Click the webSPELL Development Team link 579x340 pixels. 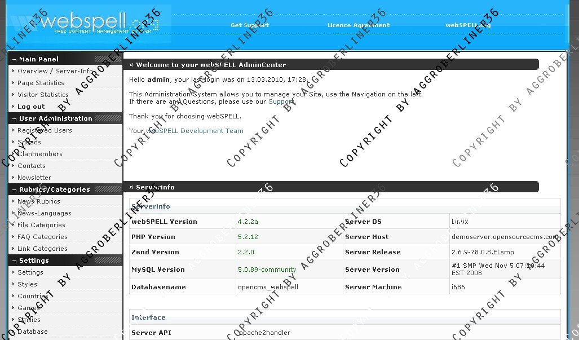click(x=195, y=131)
